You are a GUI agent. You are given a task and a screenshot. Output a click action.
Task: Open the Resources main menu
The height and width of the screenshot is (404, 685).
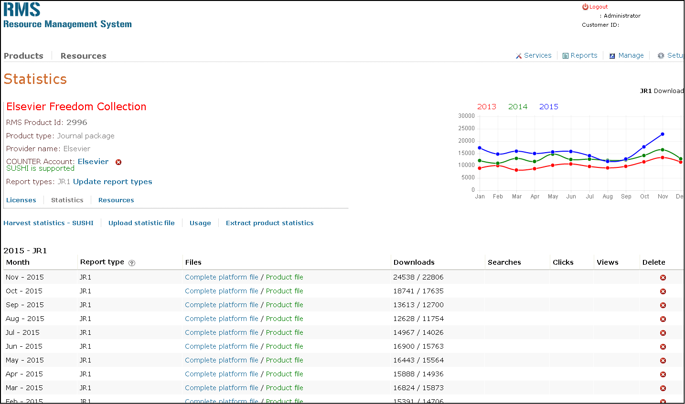84,56
